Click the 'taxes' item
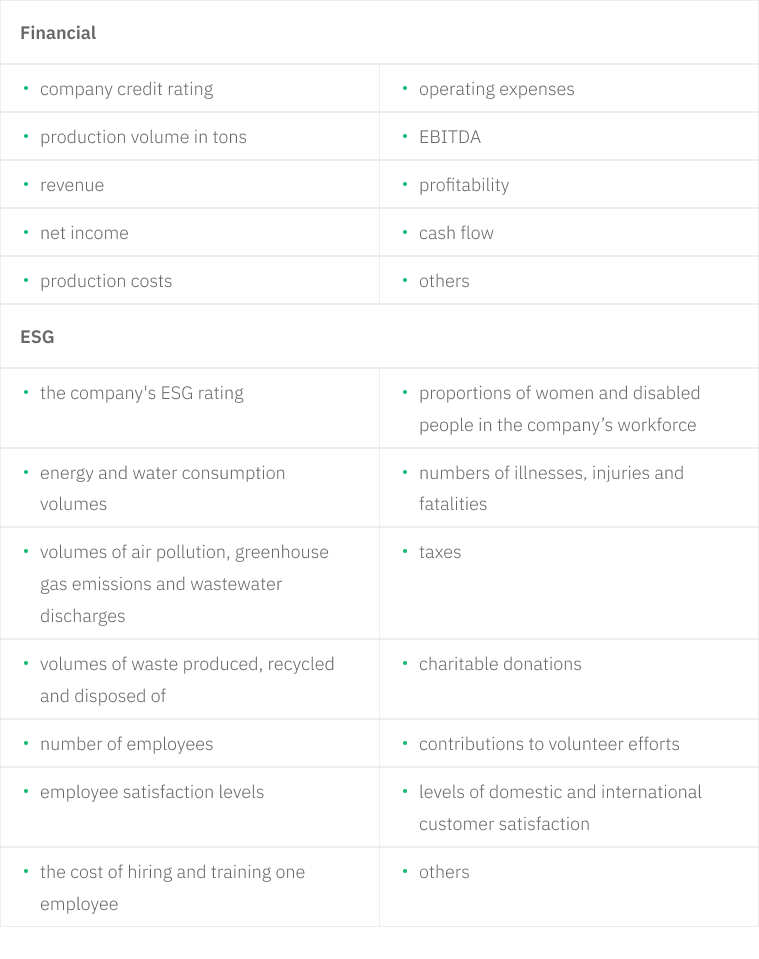This screenshot has width=759, height=959. point(440,552)
